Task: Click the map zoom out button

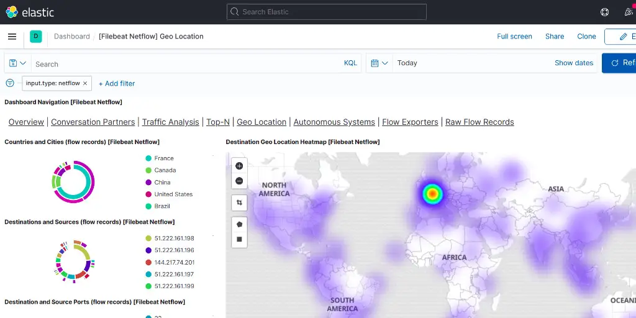Action: coord(239,181)
